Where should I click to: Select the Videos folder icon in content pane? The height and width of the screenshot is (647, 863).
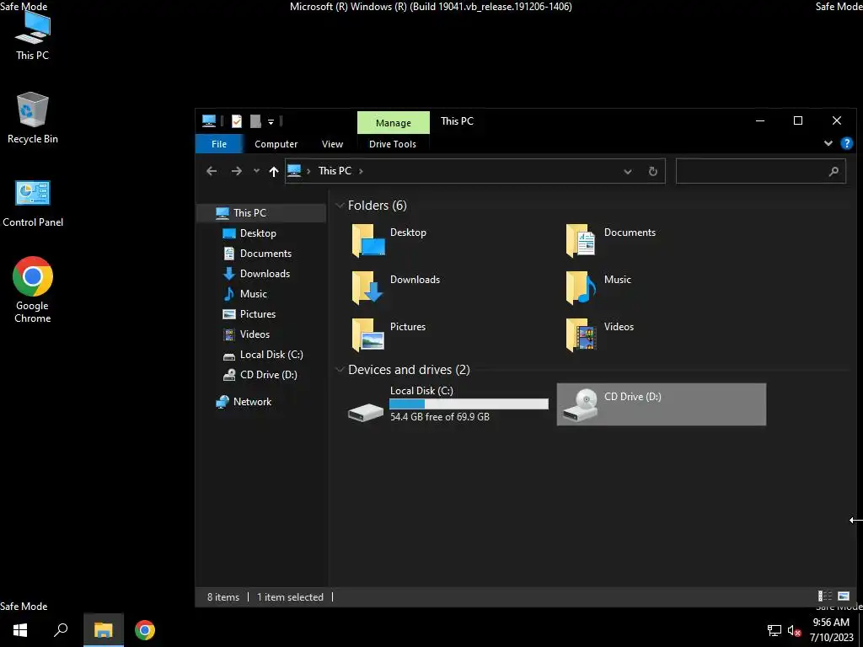(x=582, y=334)
